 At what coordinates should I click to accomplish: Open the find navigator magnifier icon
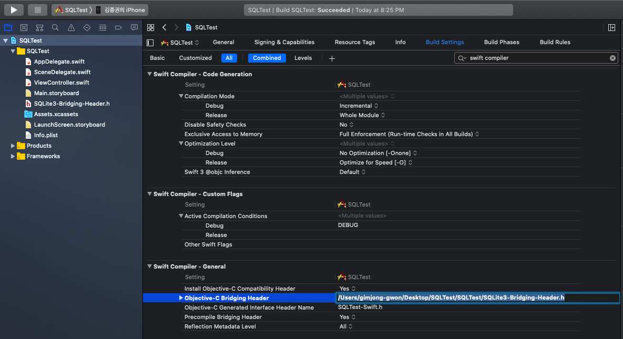[x=55, y=27]
